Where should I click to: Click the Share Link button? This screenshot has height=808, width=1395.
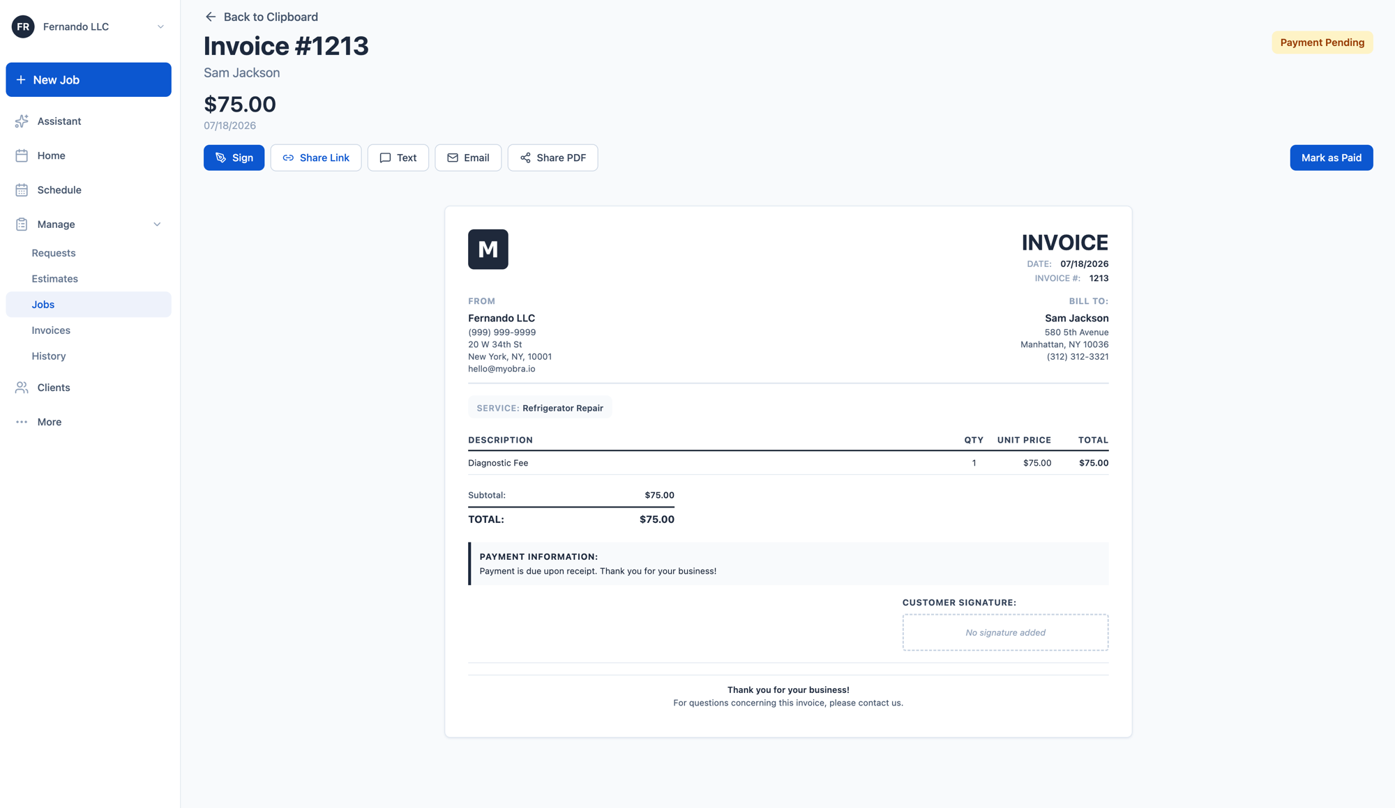tap(316, 158)
